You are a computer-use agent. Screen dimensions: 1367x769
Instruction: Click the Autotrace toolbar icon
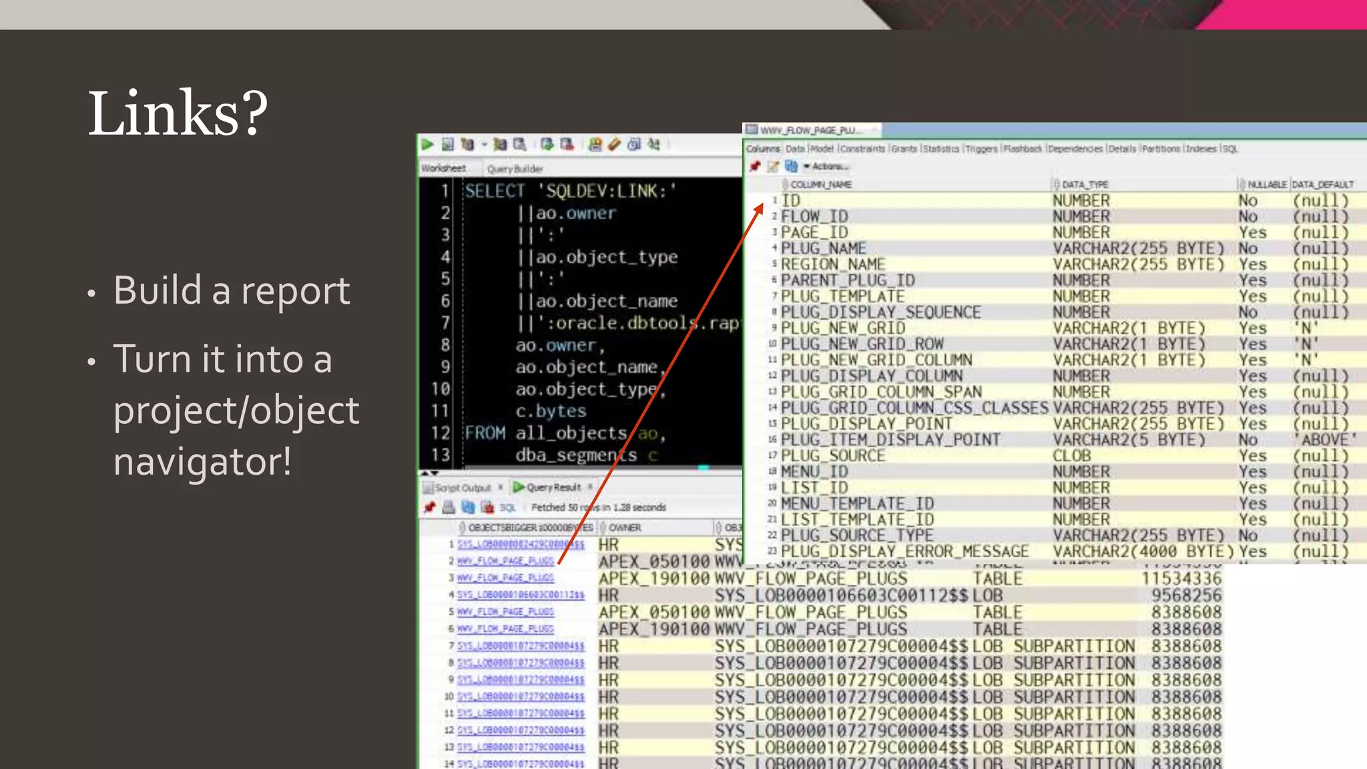click(499, 144)
